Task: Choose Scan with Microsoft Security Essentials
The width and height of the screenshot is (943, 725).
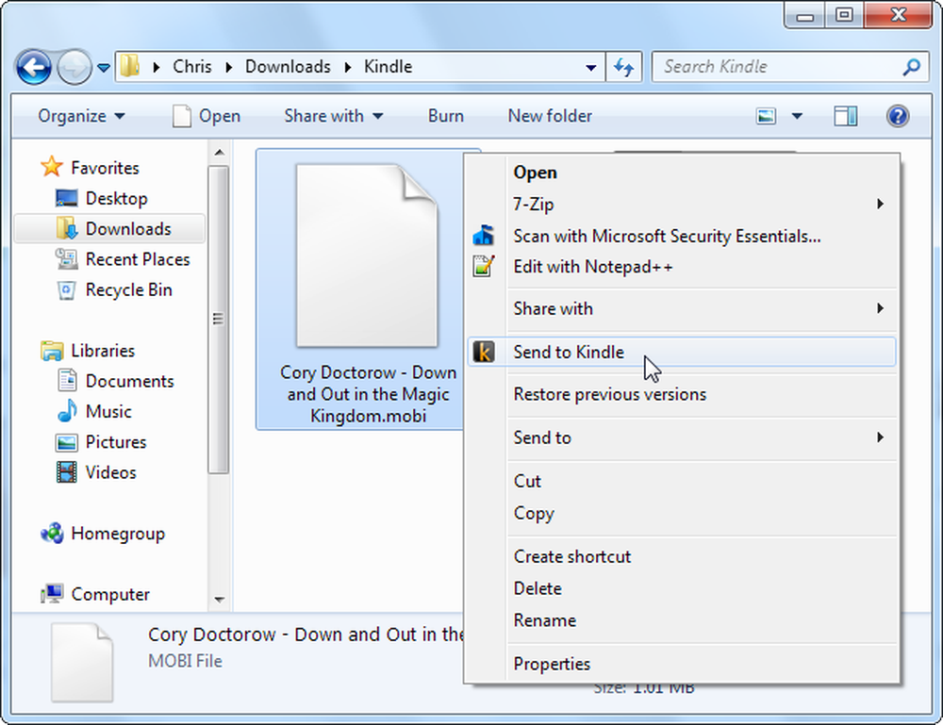Action: point(682,237)
